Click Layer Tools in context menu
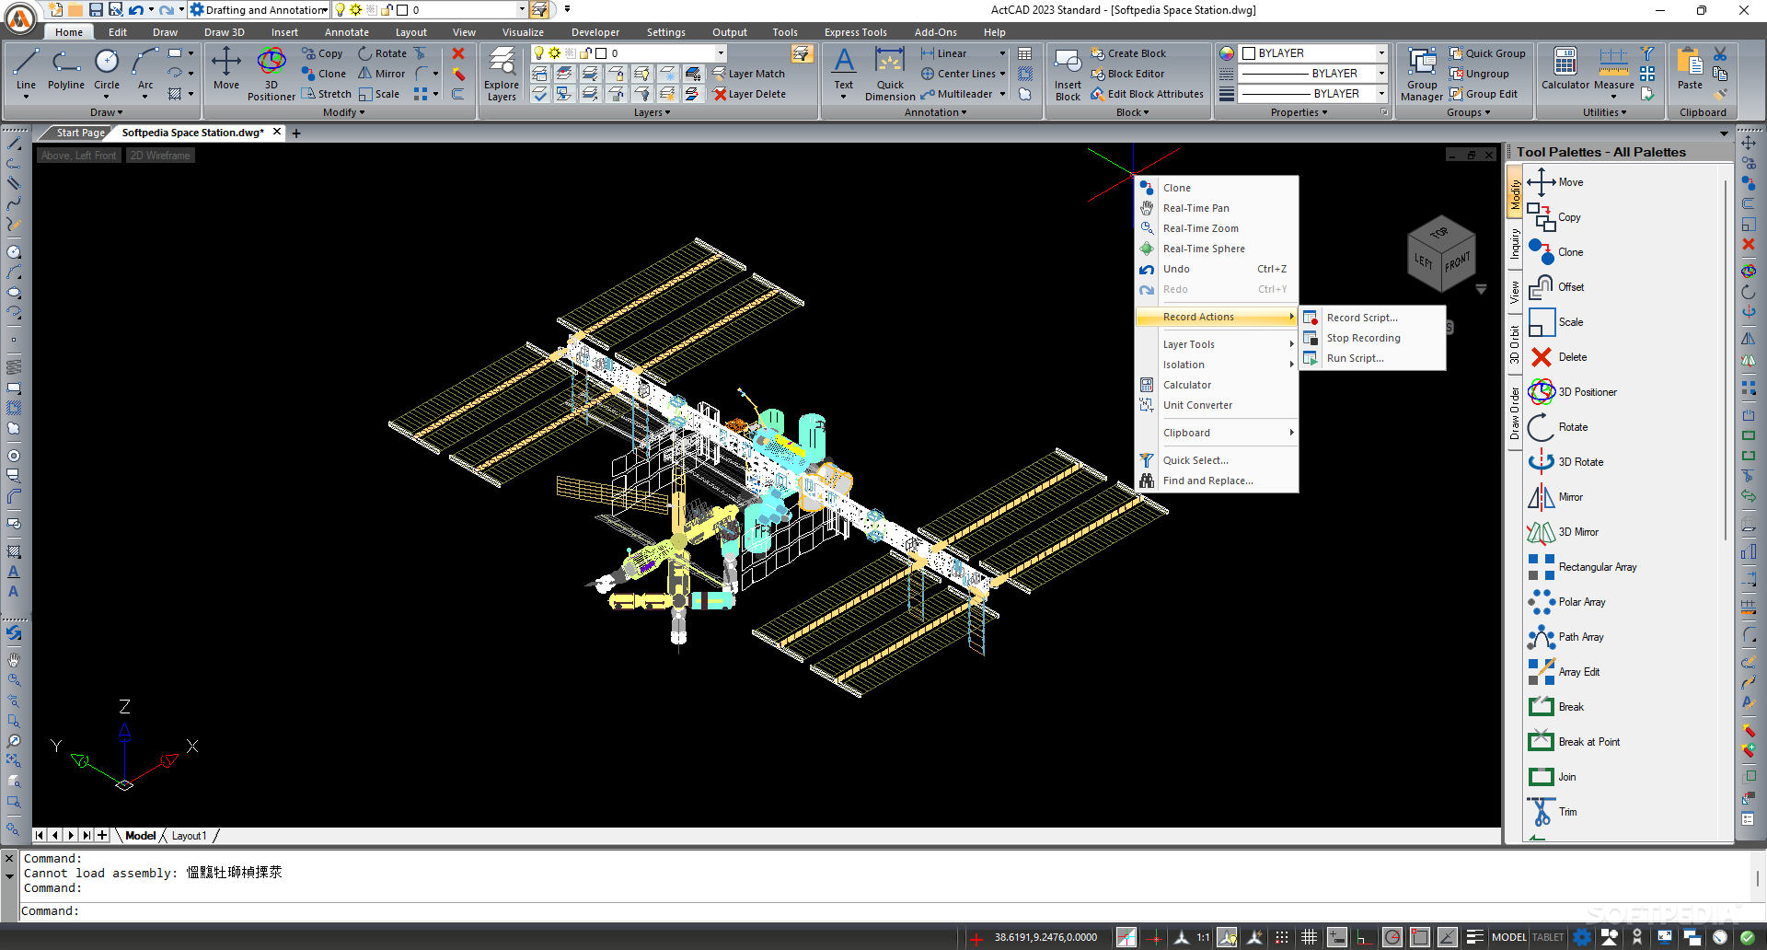1767x950 pixels. click(1217, 344)
